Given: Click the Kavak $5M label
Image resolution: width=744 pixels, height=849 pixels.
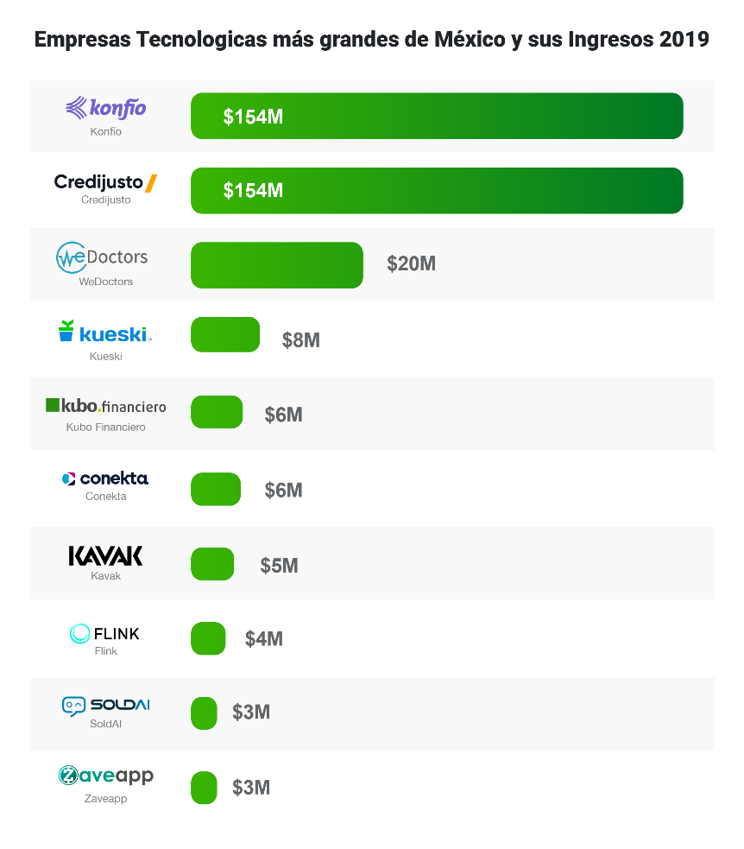Looking at the screenshot, I should [x=279, y=566].
